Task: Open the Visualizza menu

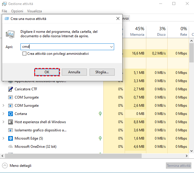Action: 35,11
